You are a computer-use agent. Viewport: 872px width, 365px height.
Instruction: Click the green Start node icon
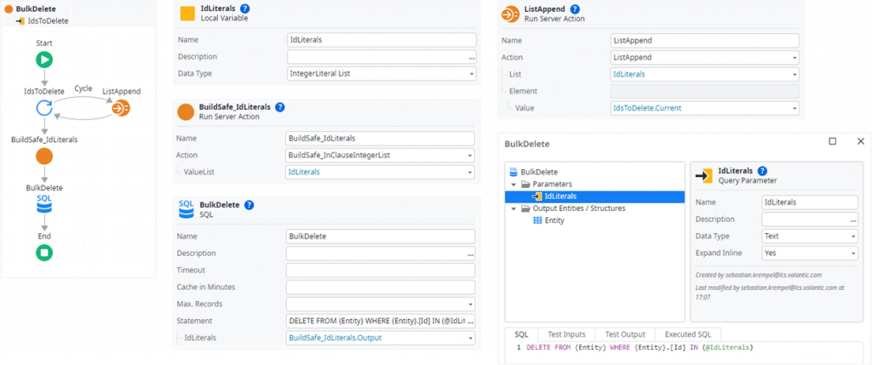click(43, 60)
